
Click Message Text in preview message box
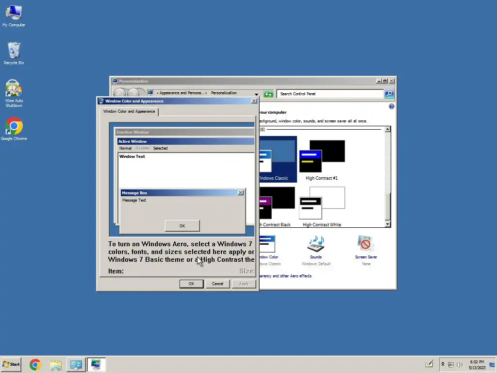tap(134, 200)
